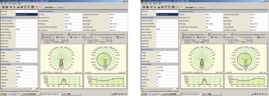Open average illuminance effective figure tab, left window
Screen dimensions: 269x96
pos(108,34)
